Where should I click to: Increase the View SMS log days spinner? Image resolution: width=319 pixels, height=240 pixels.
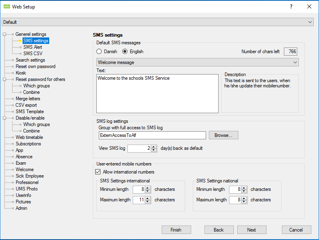154,147
